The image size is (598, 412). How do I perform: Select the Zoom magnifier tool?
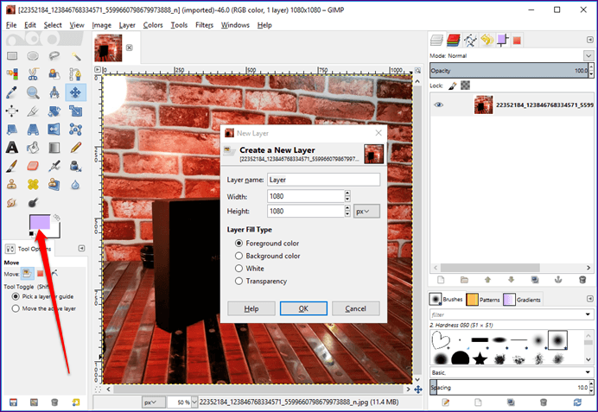click(33, 92)
